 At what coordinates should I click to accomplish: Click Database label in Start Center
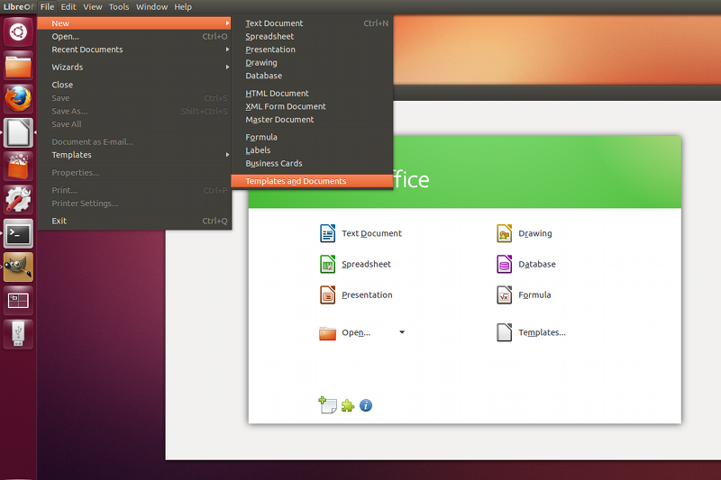coord(537,264)
